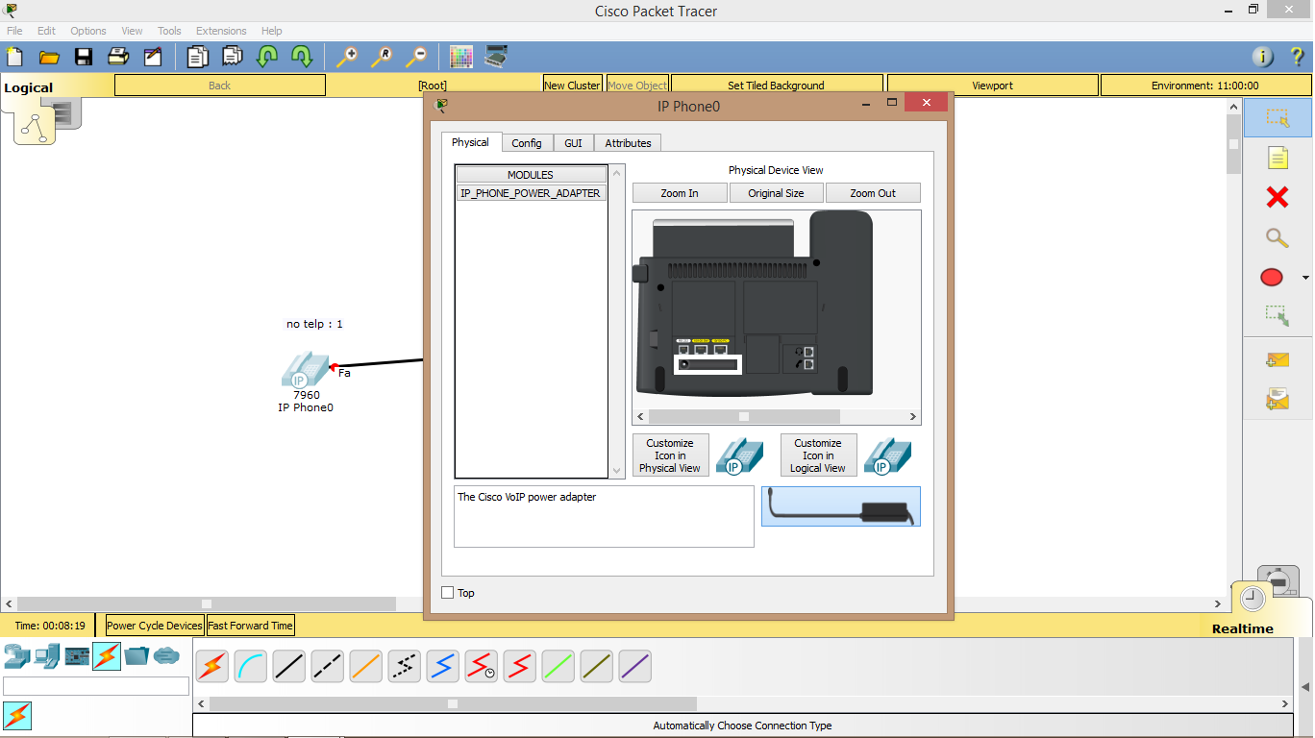The height and width of the screenshot is (738, 1315).
Task: Pick the Copper Cross-Over dashed cable
Action: coord(327,666)
